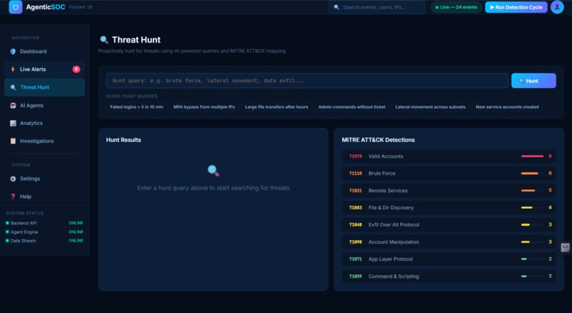Screen dimensions: 572x313
Task: Click the magnifier icon in Hunt Results
Action: 214,170
